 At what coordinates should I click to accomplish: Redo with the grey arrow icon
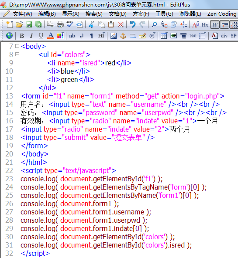pyautogui.click(x=142, y=25)
